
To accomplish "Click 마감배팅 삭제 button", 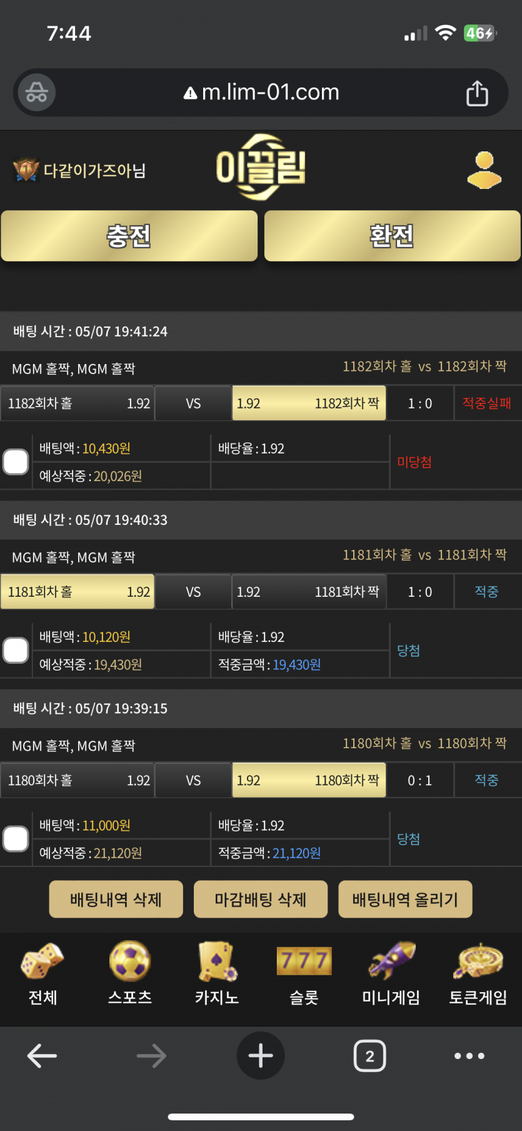I will click(x=261, y=900).
